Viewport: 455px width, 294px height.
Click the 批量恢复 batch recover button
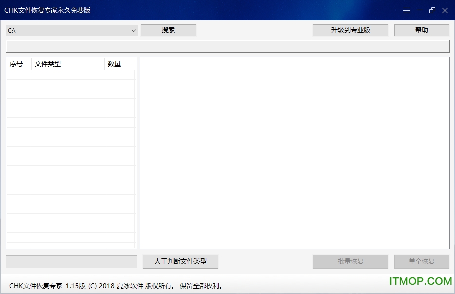(351, 261)
